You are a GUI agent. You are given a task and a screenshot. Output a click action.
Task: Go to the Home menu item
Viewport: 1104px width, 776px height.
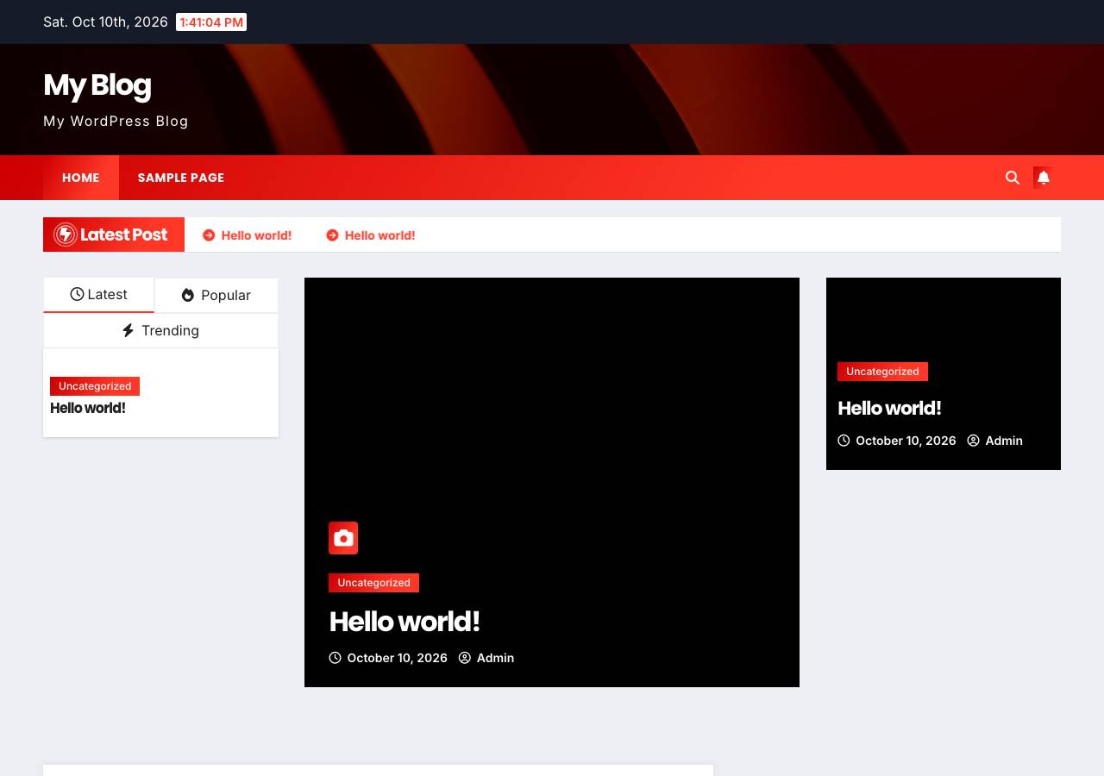(x=81, y=178)
